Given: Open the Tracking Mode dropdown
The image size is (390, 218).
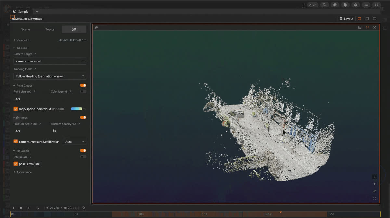Looking at the screenshot, I should tap(50, 76).
